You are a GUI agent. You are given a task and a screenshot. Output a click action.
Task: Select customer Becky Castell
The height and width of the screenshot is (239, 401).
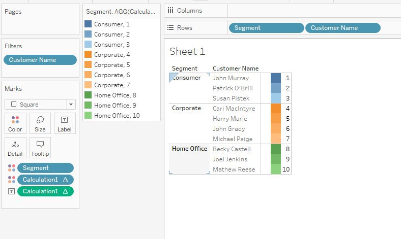click(x=232, y=149)
